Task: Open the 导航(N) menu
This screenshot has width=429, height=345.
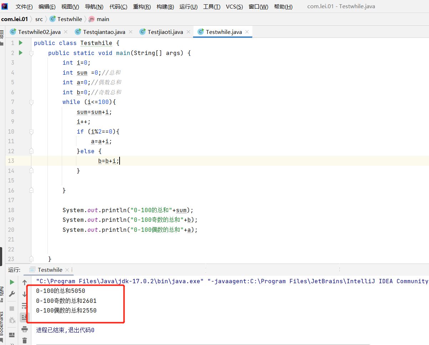Action: [x=94, y=7]
